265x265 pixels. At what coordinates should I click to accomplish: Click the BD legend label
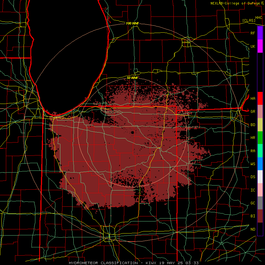(x=253, y=125)
